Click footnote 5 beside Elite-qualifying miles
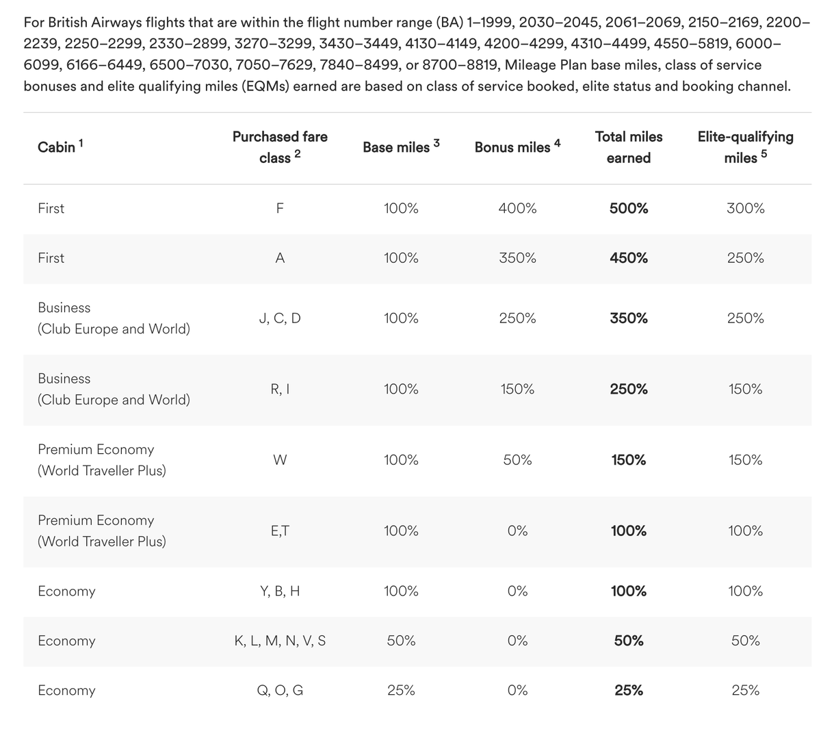821x738 pixels. [764, 154]
